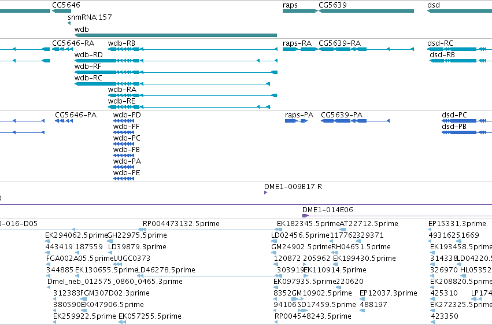Click the raps-RA transcript label

[297, 43]
